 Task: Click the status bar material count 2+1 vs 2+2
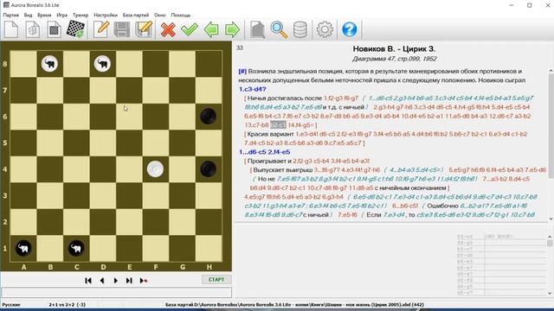[x=68, y=305]
